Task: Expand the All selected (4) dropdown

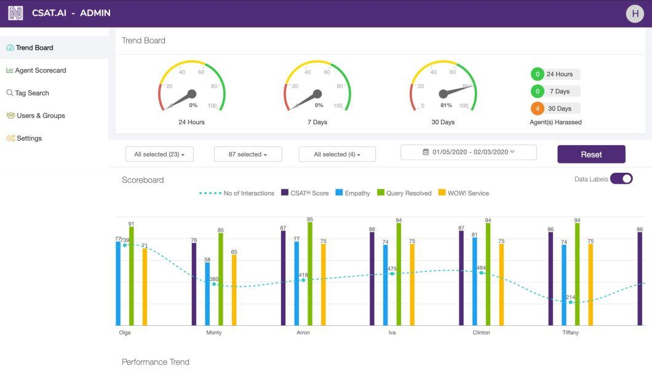Action: [337, 154]
